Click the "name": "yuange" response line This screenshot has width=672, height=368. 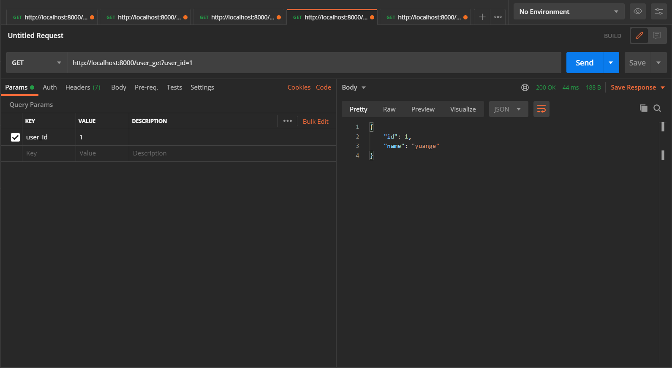[x=411, y=146]
